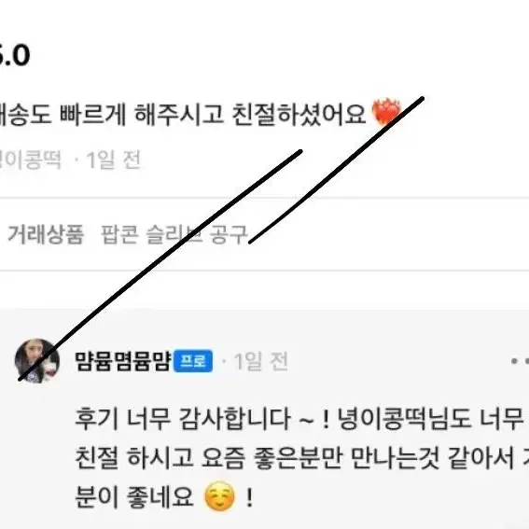The width and height of the screenshot is (529, 529).
Task: Click the username 먐뮴몀뮴먐
Action: (123, 361)
